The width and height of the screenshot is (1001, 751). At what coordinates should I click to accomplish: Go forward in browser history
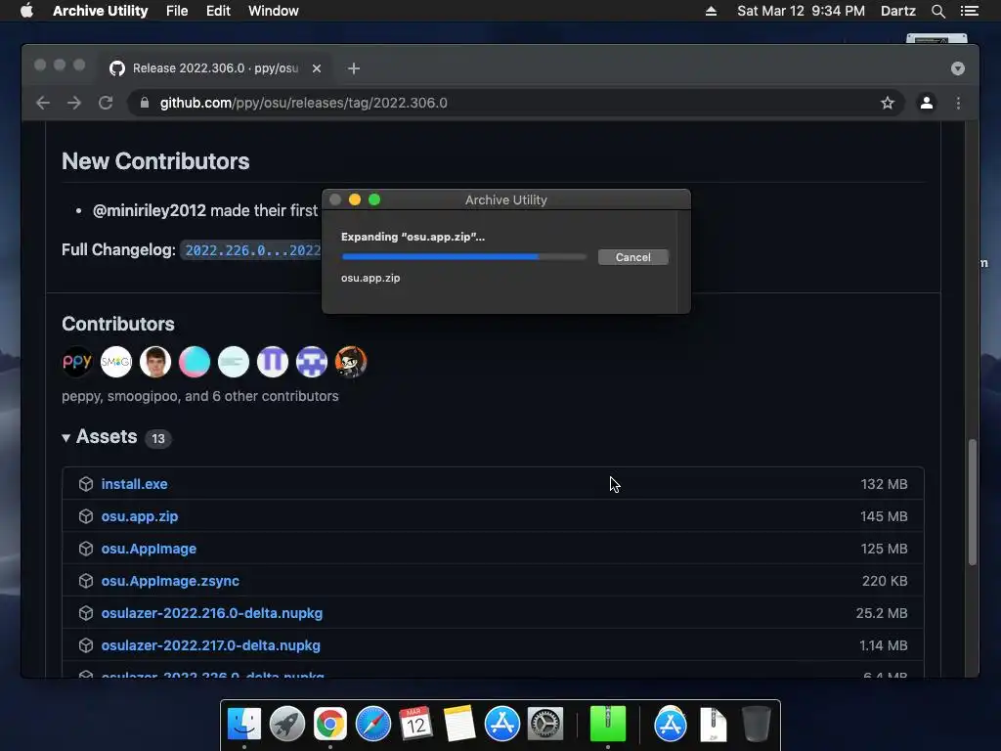point(74,103)
